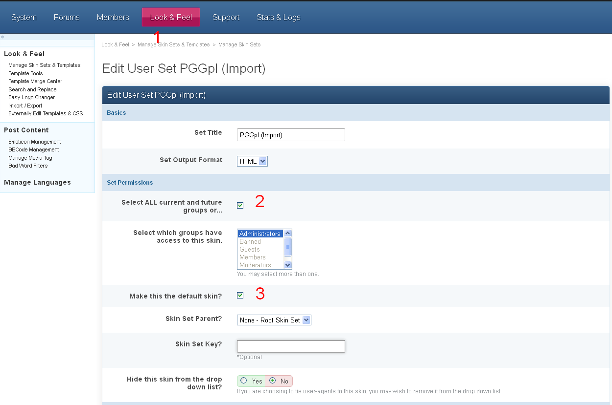
Task: Select Moderators in the groups list
Action: coord(255,265)
